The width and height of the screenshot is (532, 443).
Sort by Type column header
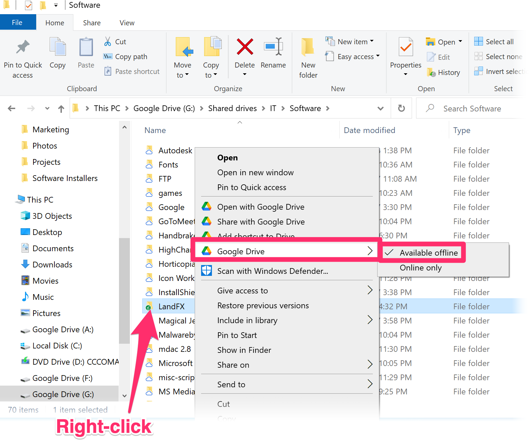click(462, 130)
